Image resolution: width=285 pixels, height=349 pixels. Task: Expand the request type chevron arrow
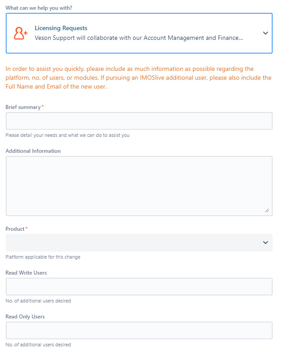pos(265,33)
